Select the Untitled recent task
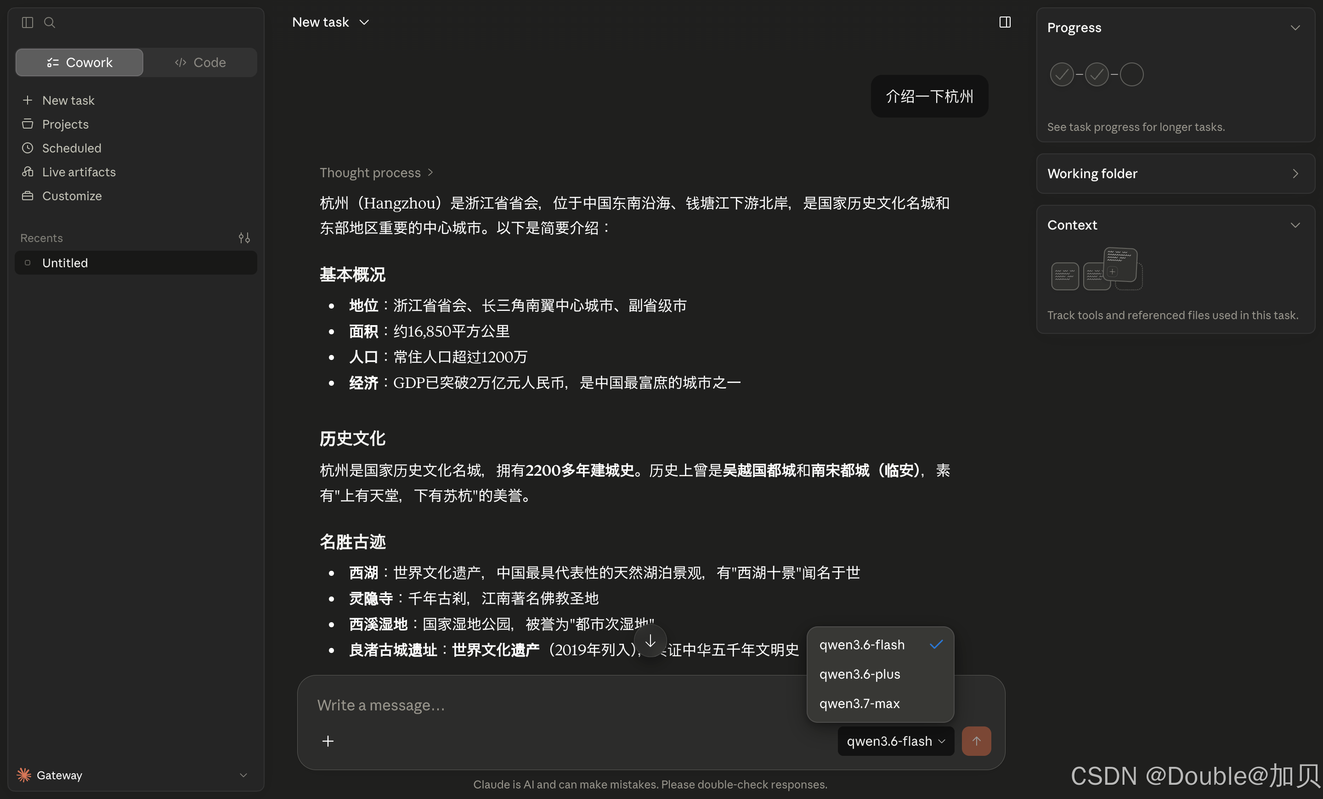The width and height of the screenshot is (1323, 799). [136, 263]
